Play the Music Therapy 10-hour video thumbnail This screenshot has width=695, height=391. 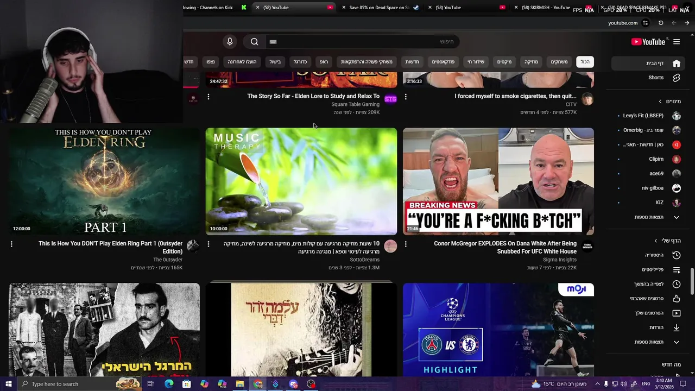(x=301, y=181)
